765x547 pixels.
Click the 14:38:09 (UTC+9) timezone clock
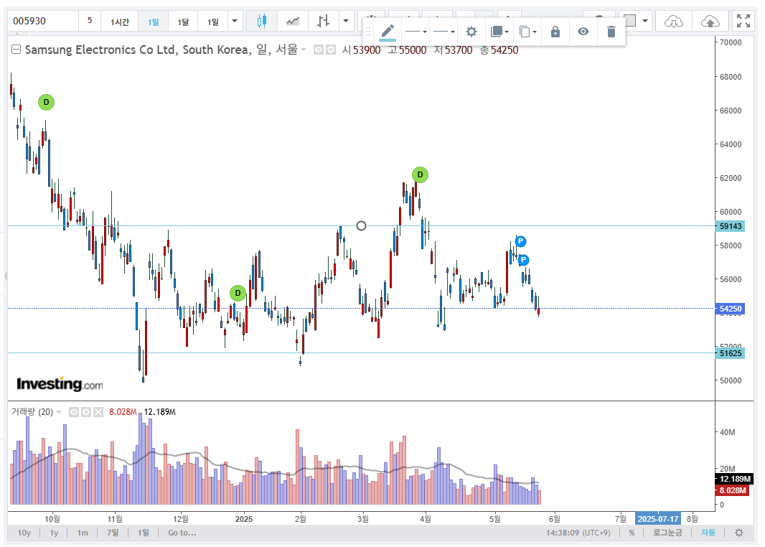point(578,533)
